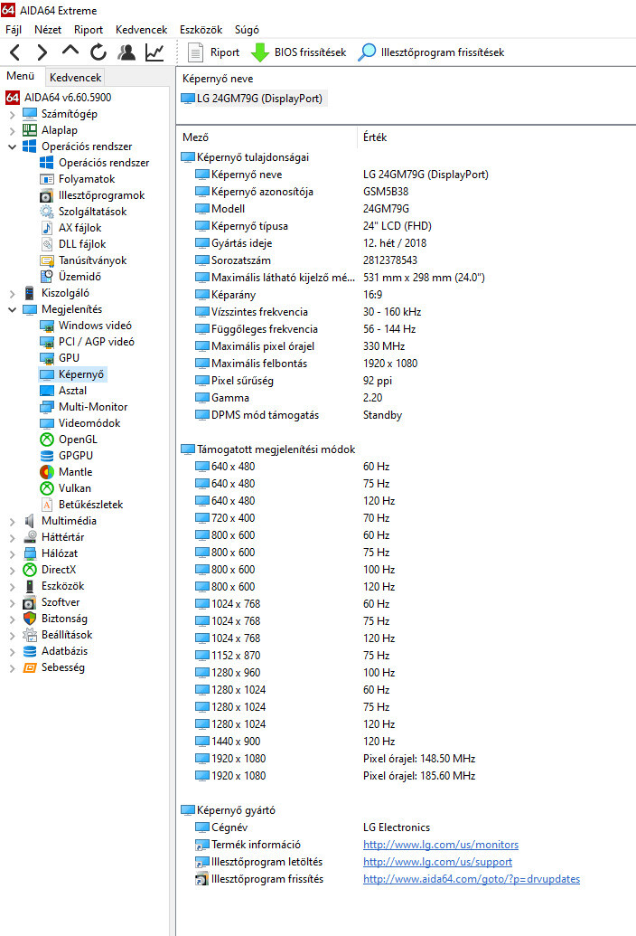Viewport: 636px width, 936px height.
Task: Click the Mező column header
Action: pyautogui.click(x=195, y=137)
